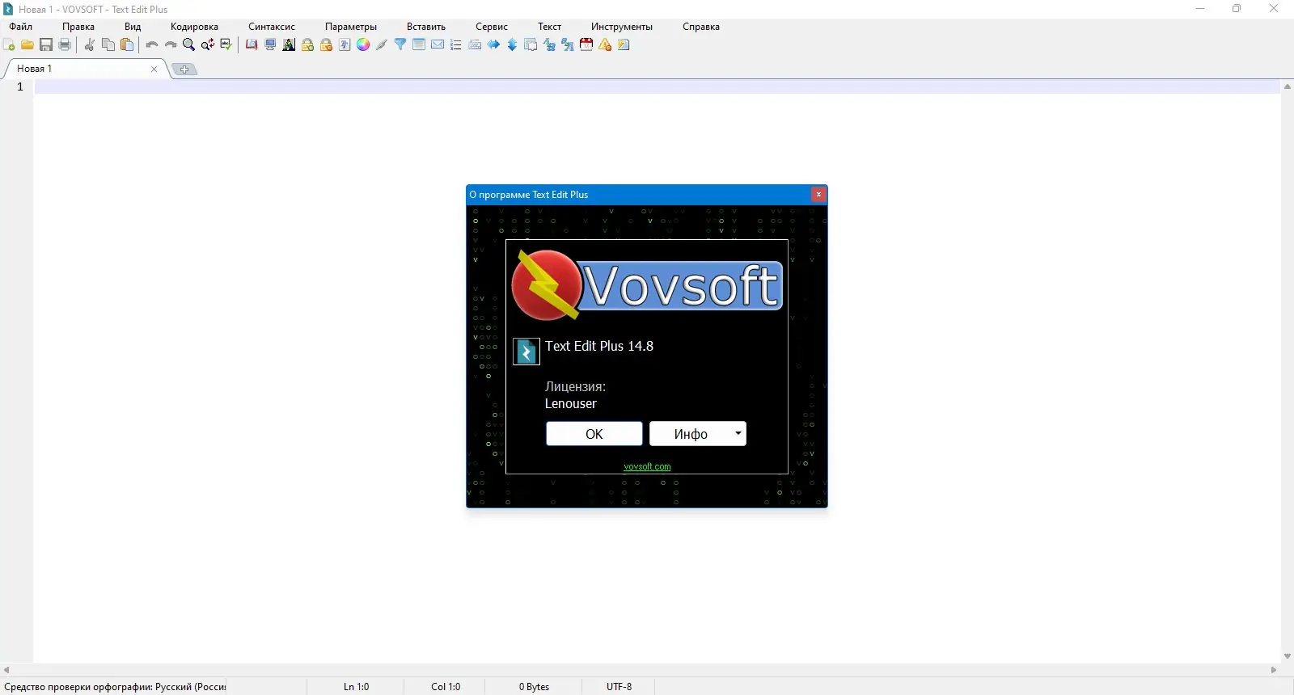Click the lightning note toolbar icon

(x=624, y=45)
